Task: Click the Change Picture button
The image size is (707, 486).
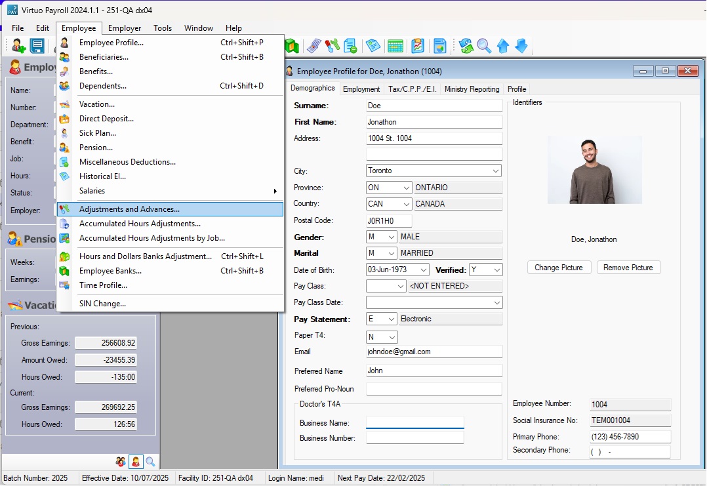Action: 559,268
